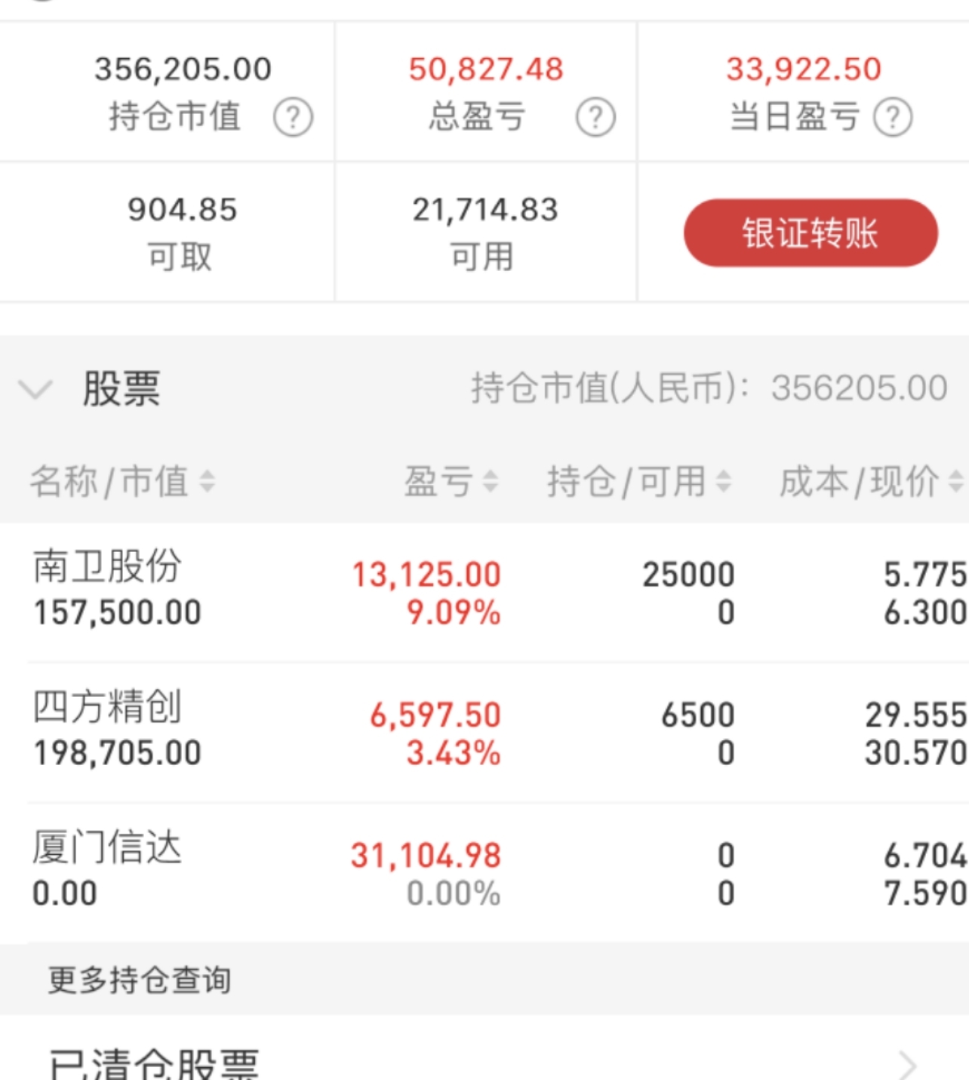The height and width of the screenshot is (1080, 969).
Task: Open 已清仓股票 arrow
Action: pos(908,1065)
